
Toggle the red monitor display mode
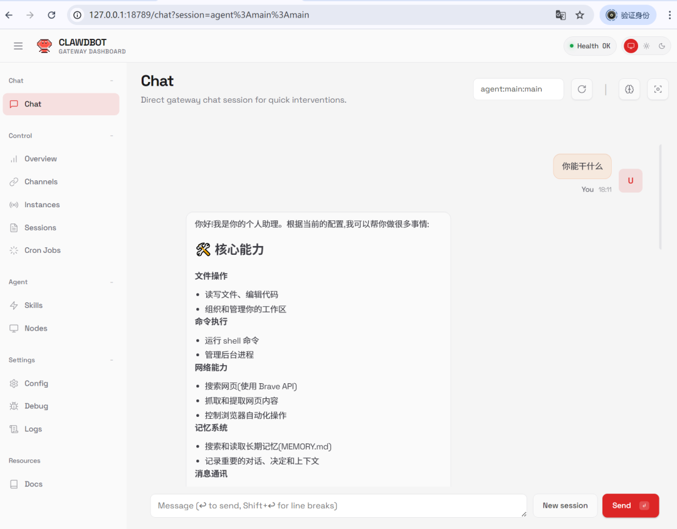(630, 45)
